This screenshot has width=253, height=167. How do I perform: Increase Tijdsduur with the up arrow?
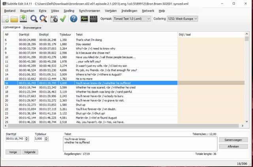tap(46, 138)
